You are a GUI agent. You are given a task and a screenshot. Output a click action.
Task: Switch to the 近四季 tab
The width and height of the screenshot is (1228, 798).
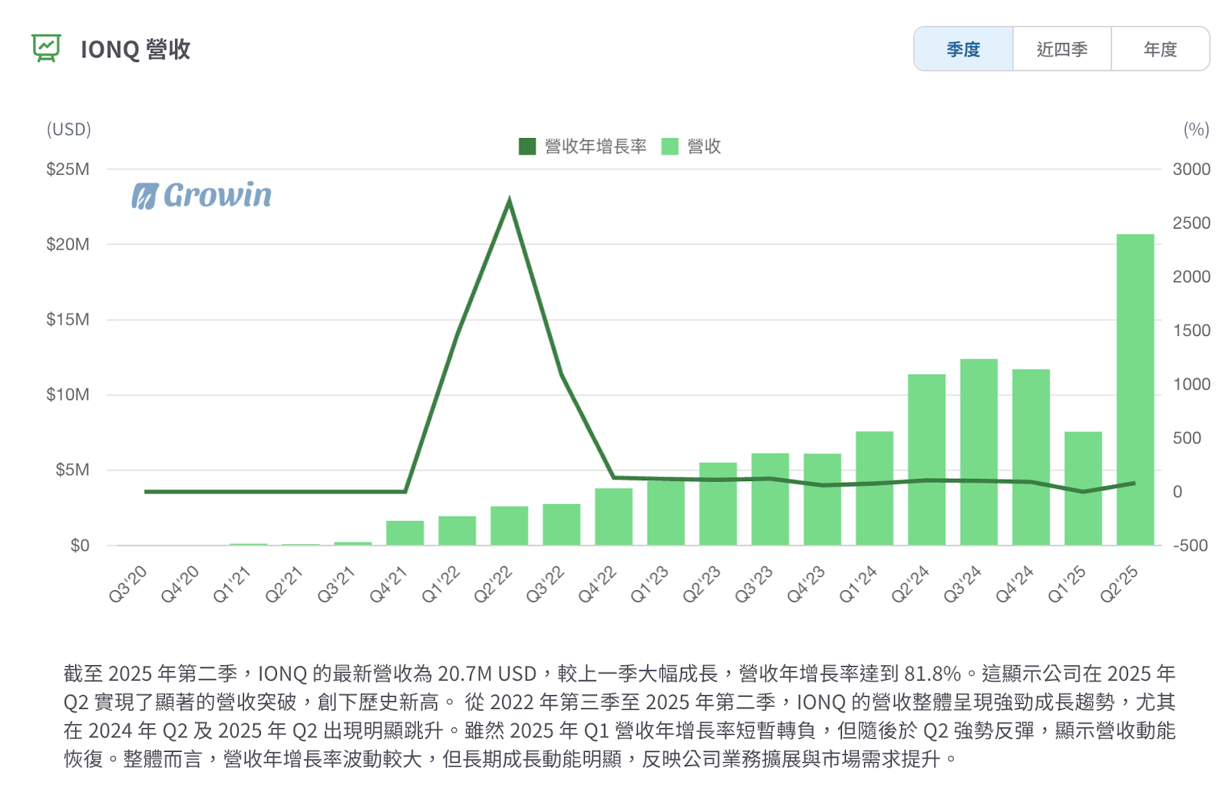[1061, 49]
